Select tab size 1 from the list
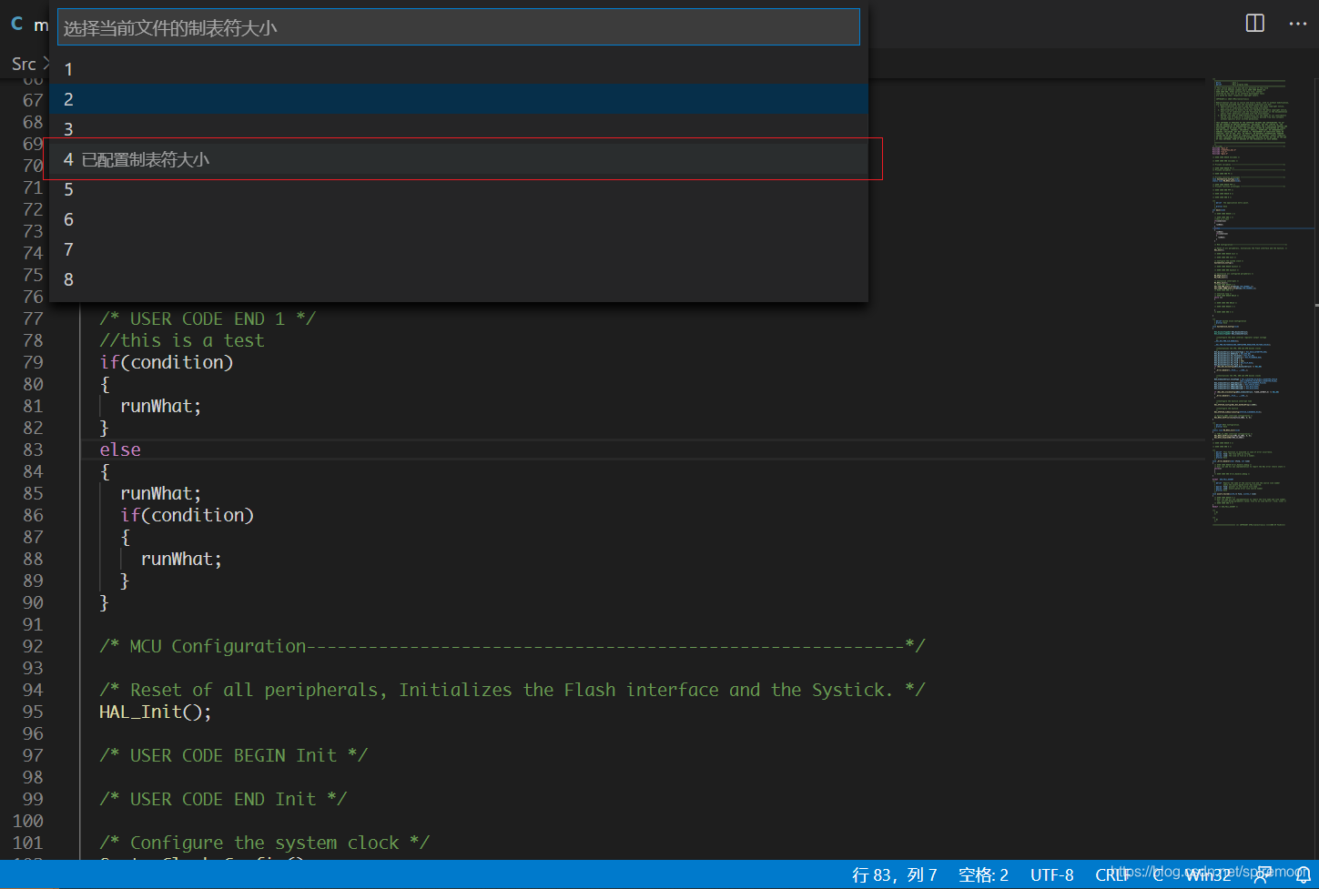1319x889 pixels. [459, 69]
